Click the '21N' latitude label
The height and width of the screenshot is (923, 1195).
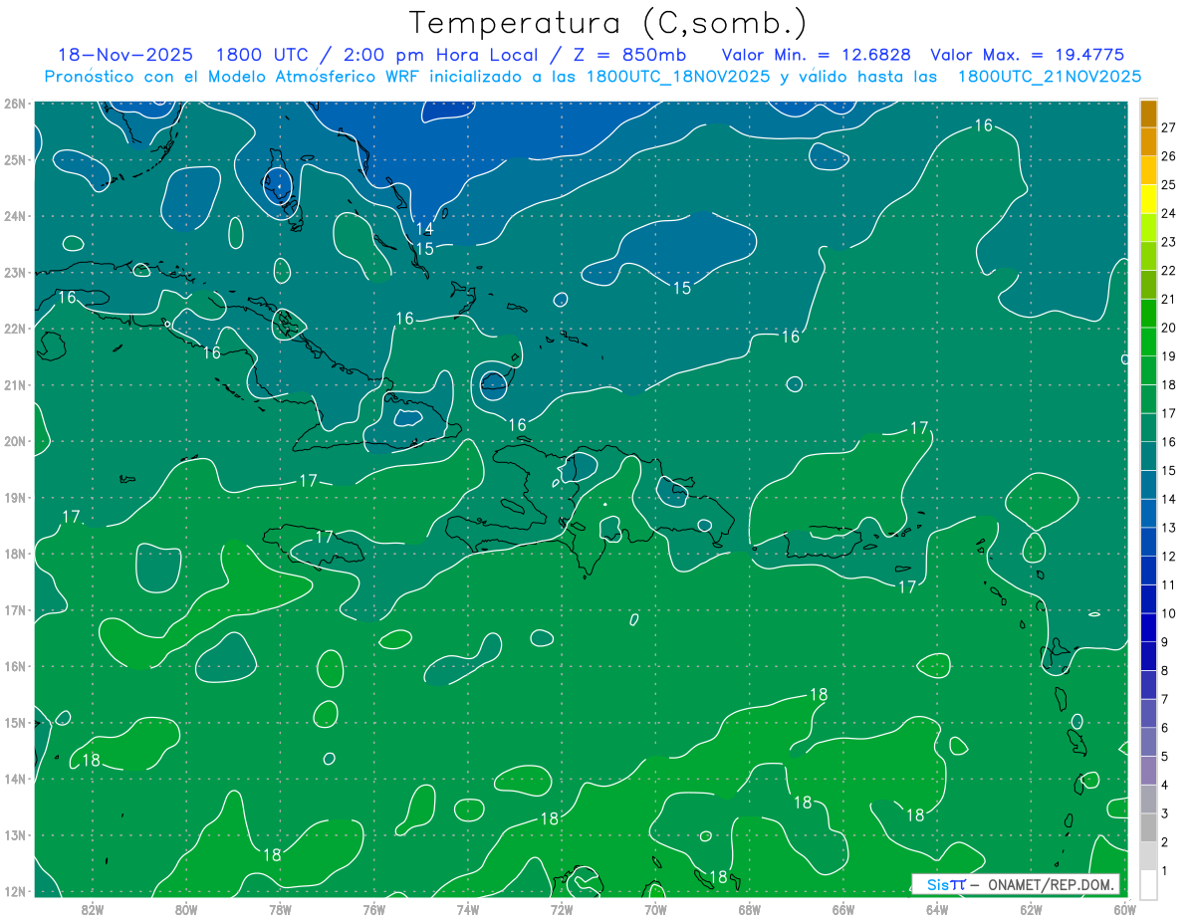[x=15, y=384]
